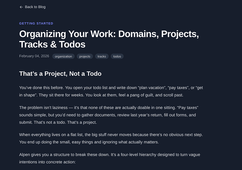Viewport: 242px width, 170px height.
Task: Click the paragraph starting When everything lives
Action: click(x=110, y=138)
